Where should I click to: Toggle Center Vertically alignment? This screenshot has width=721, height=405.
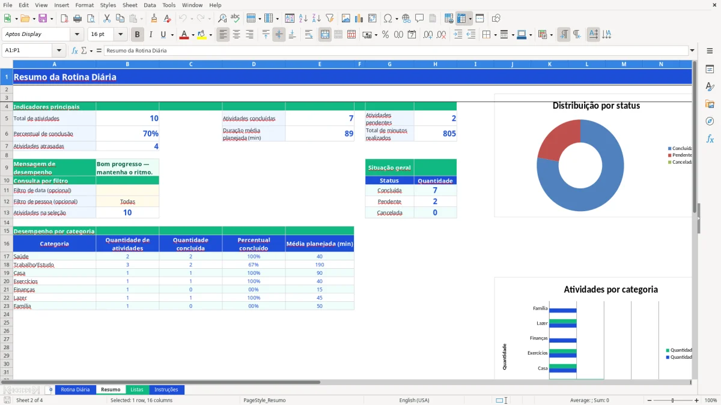[279, 35]
